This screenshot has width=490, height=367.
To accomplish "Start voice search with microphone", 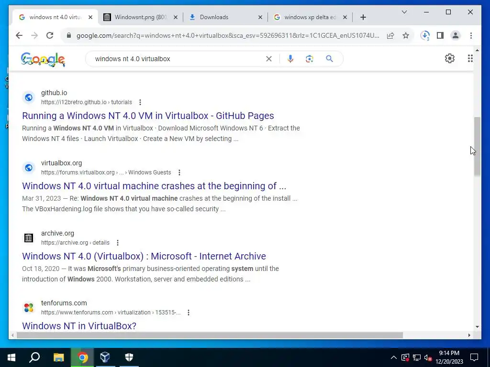I will pyautogui.click(x=290, y=59).
